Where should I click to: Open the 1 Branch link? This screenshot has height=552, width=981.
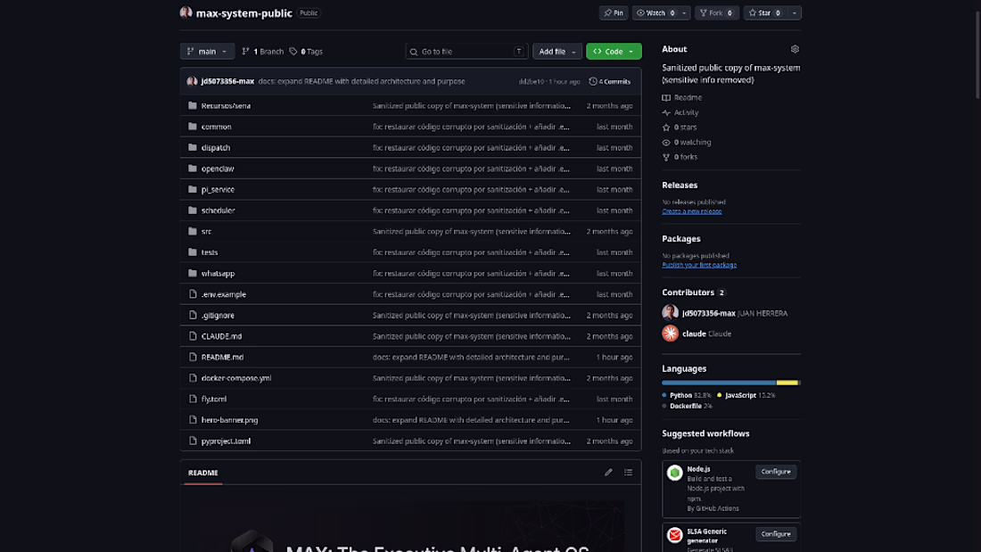(x=263, y=52)
